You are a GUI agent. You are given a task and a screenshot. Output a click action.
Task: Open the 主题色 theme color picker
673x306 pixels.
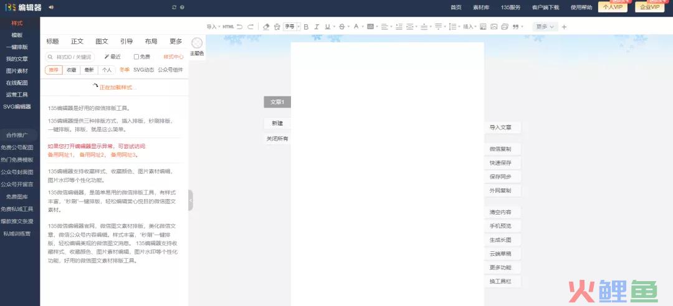tap(197, 47)
